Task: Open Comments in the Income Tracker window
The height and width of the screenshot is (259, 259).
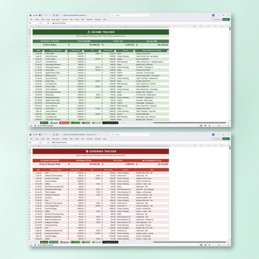Action: tap(216, 19)
